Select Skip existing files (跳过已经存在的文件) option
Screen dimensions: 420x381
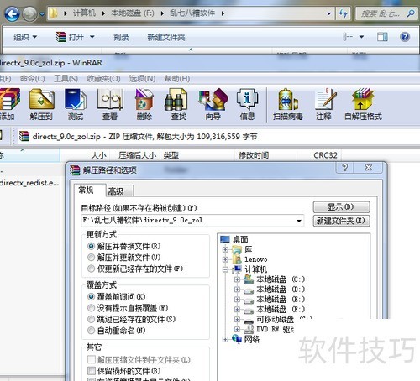point(132,319)
